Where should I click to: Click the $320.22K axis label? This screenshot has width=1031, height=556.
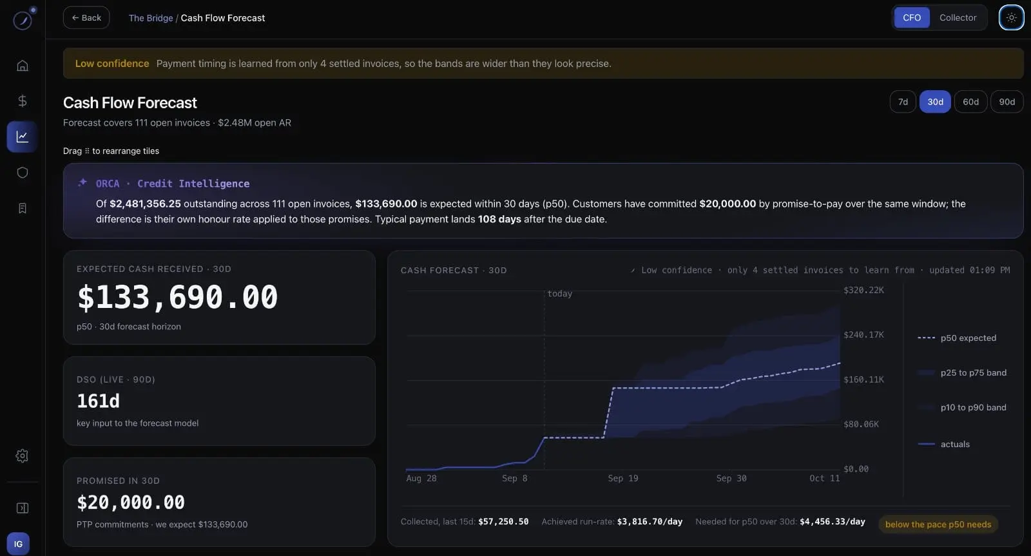[863, 290]
